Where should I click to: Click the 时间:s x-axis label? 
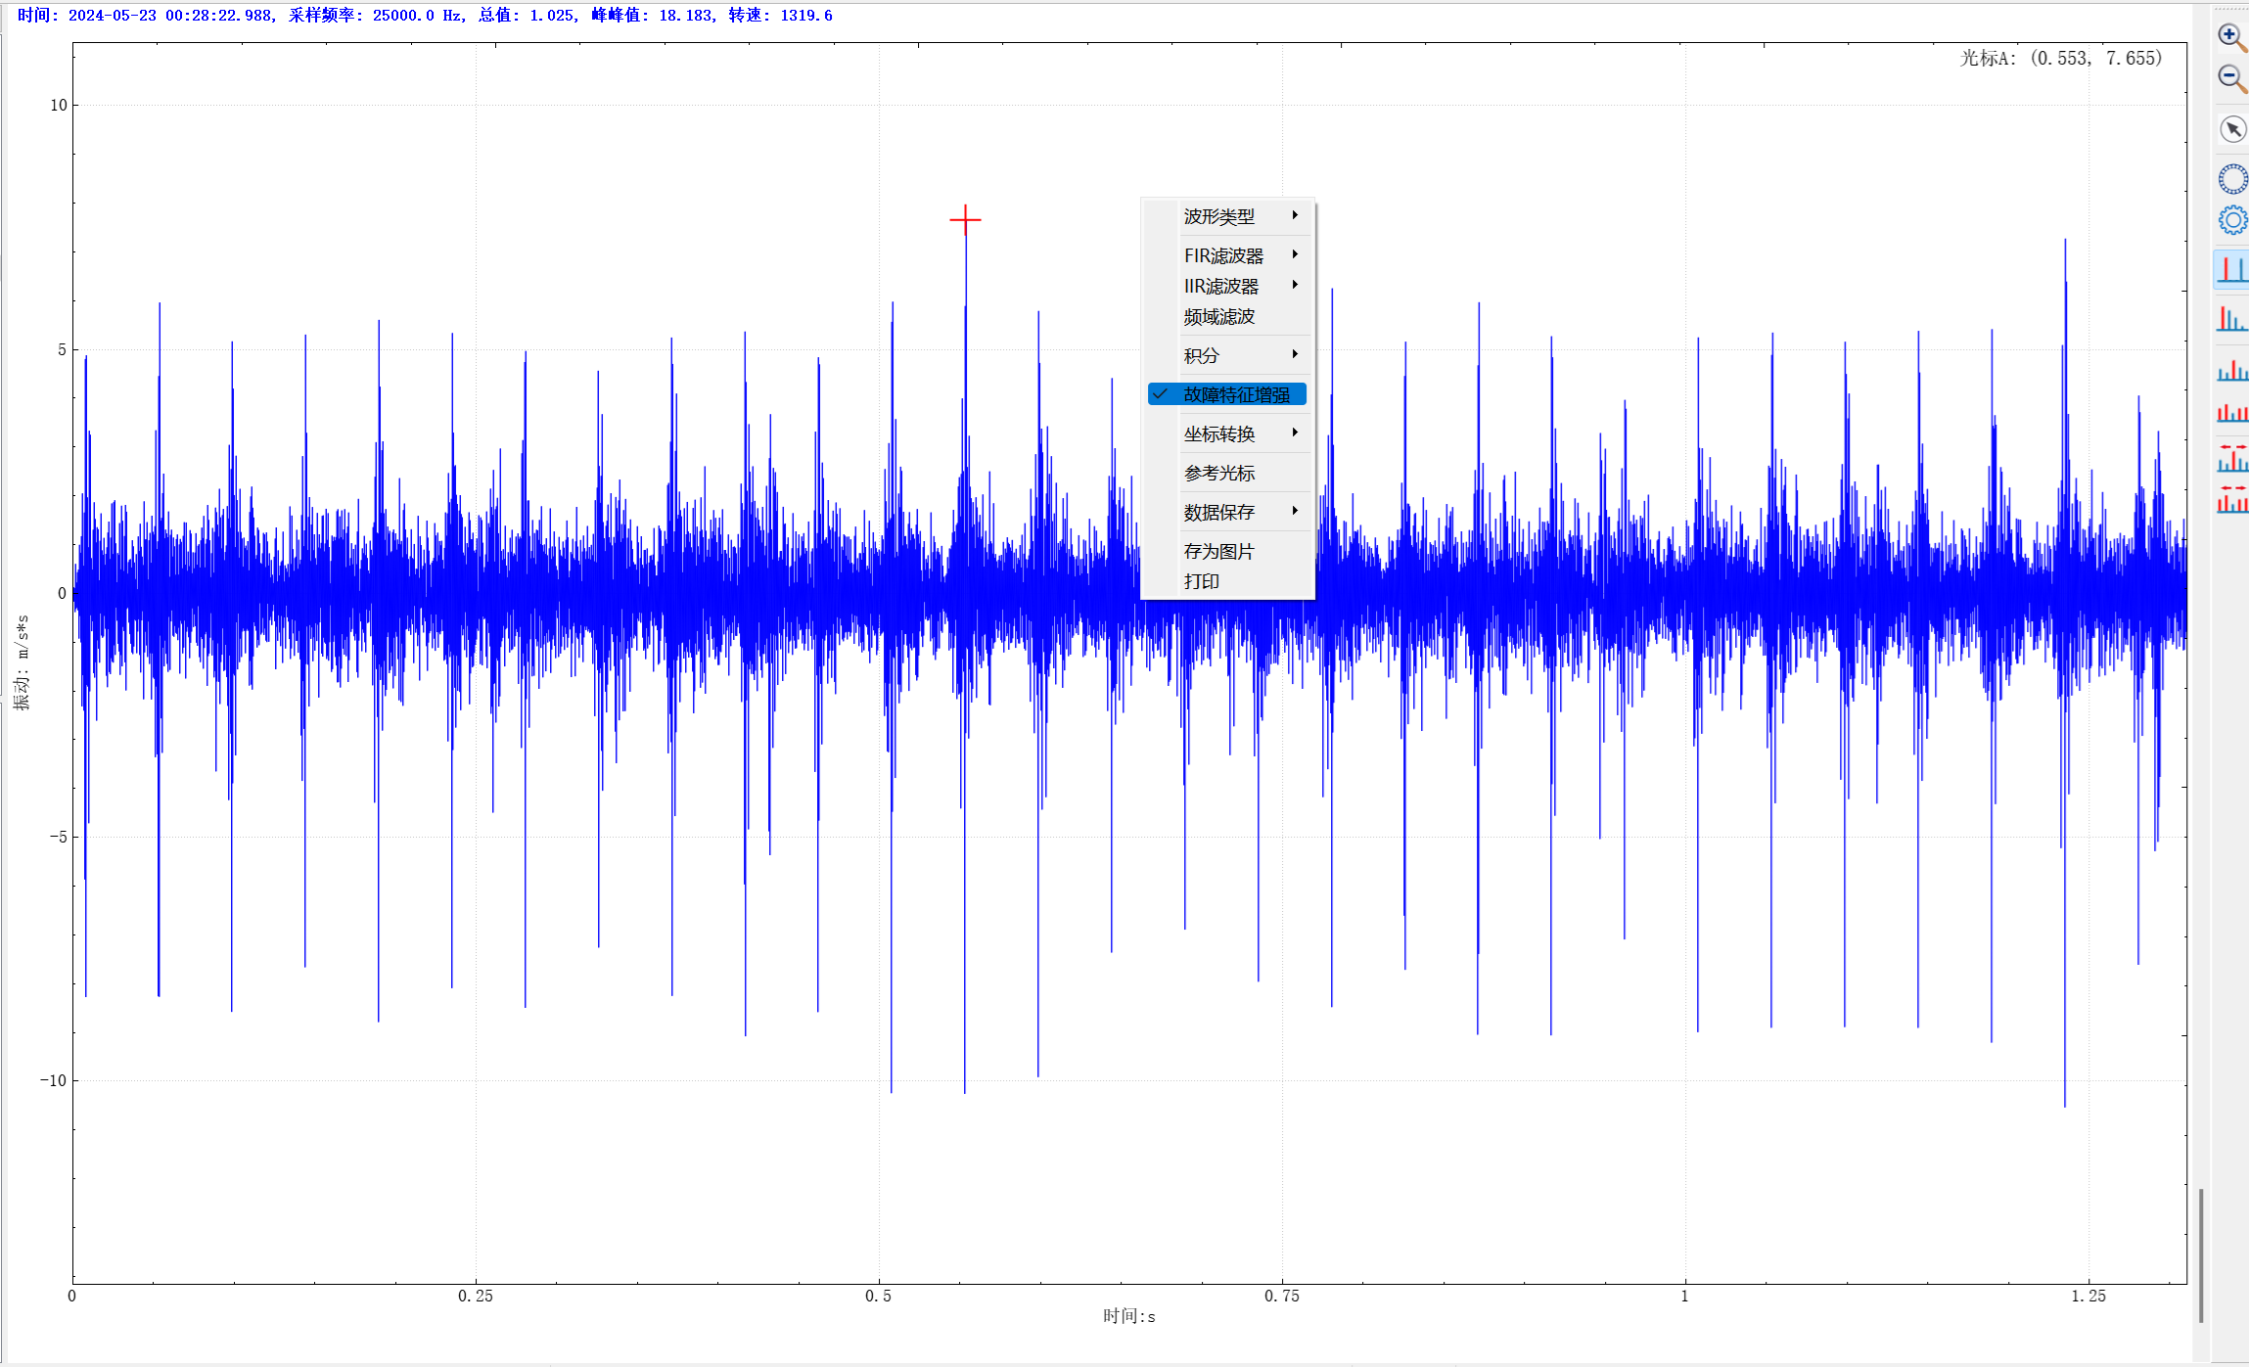tap(1129, 1316)
